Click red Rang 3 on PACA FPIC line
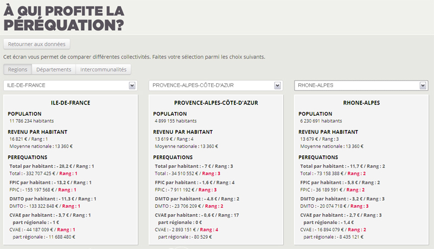This screenshot has height=249, width=434. [210, 189]
